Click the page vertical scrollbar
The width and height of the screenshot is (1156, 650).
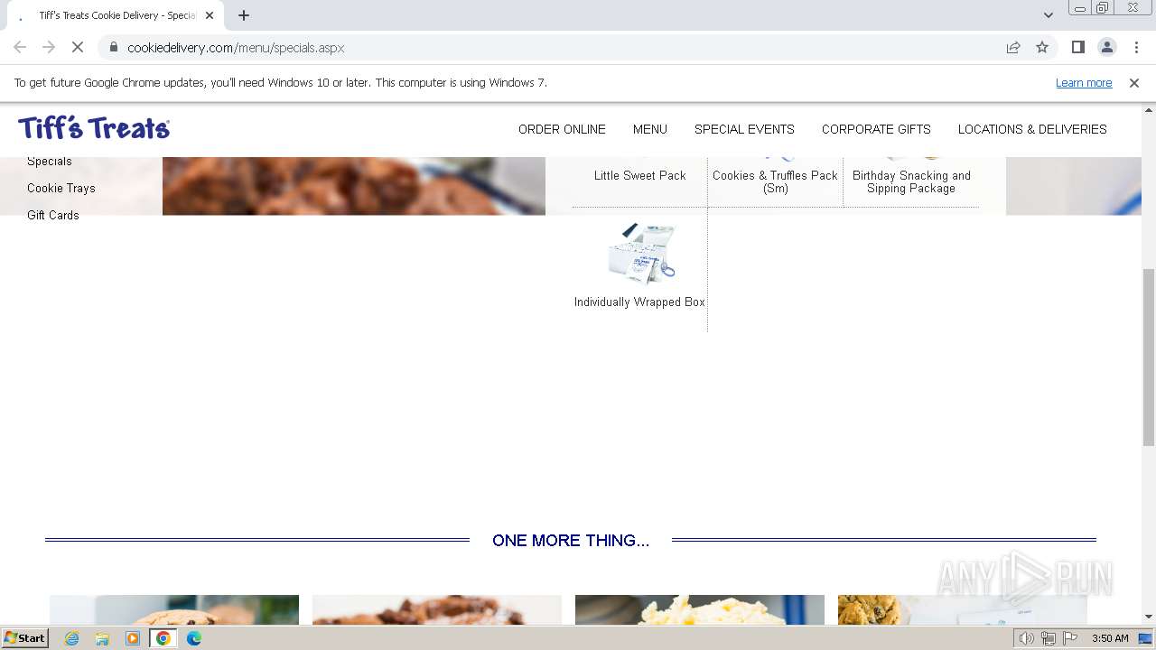pos(1148,357)
